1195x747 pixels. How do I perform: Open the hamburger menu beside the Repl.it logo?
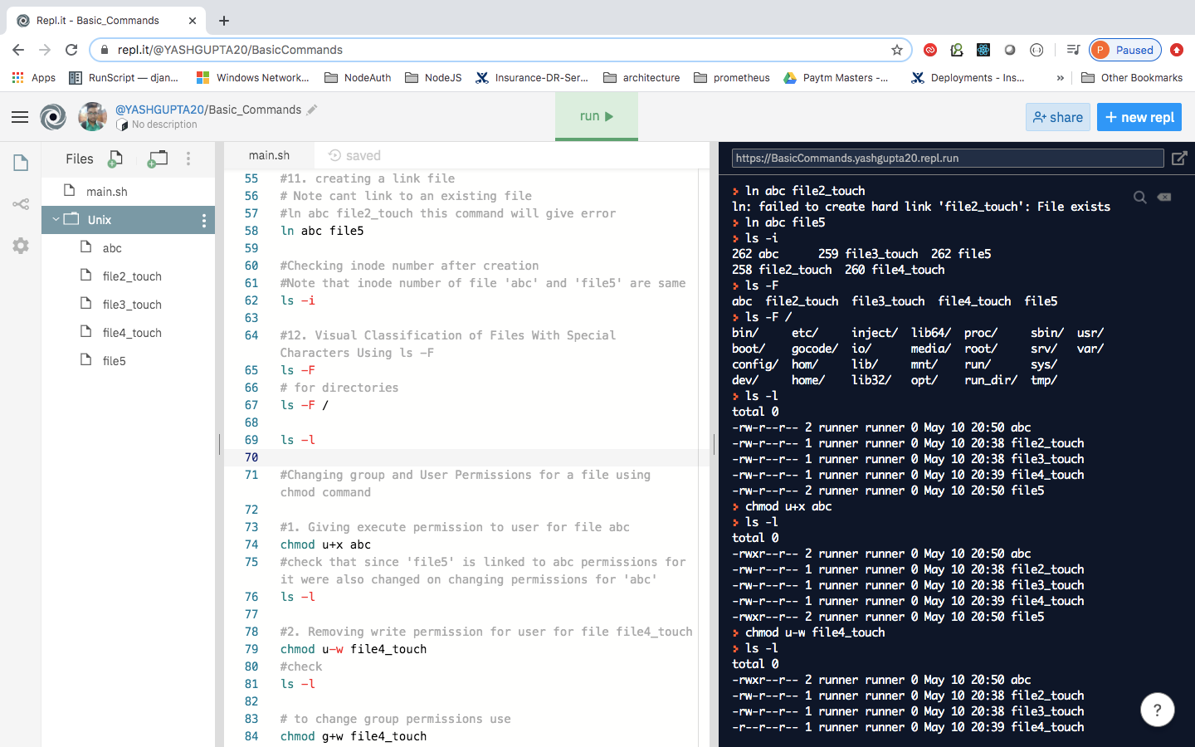(x=20, y=116)
